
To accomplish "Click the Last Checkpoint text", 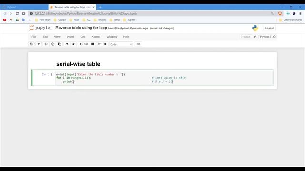I will pos(128,28).
